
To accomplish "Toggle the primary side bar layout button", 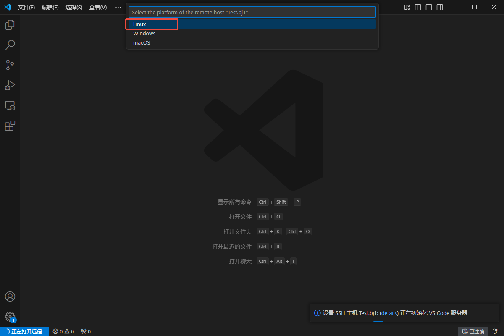I will pyautogui.click(x=418, y=7).
